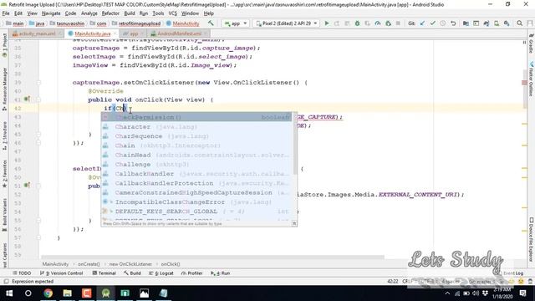535x301 pixels.
Task: Click Git Update Project blue arrow icon
Action: 422,23
